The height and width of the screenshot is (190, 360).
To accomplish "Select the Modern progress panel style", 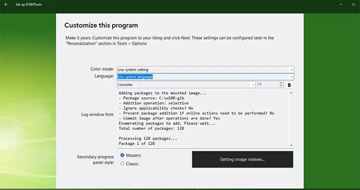I will 130,156.
